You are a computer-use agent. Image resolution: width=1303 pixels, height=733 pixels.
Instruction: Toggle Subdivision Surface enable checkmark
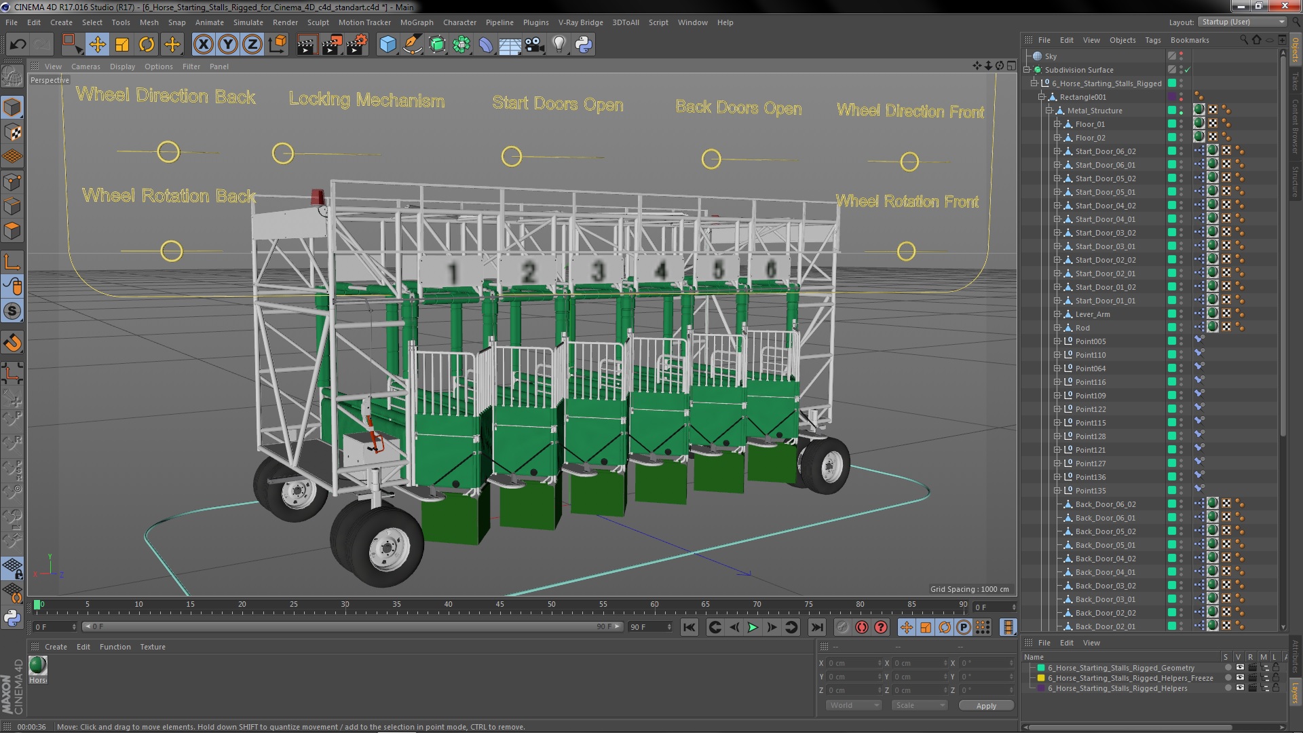point(1188,70)
